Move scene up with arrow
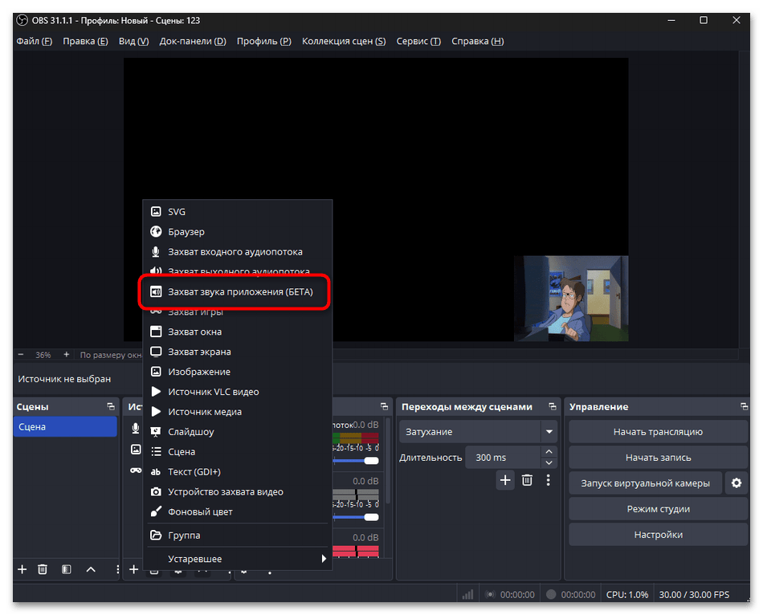763x615 pixels. coord(91,570)
